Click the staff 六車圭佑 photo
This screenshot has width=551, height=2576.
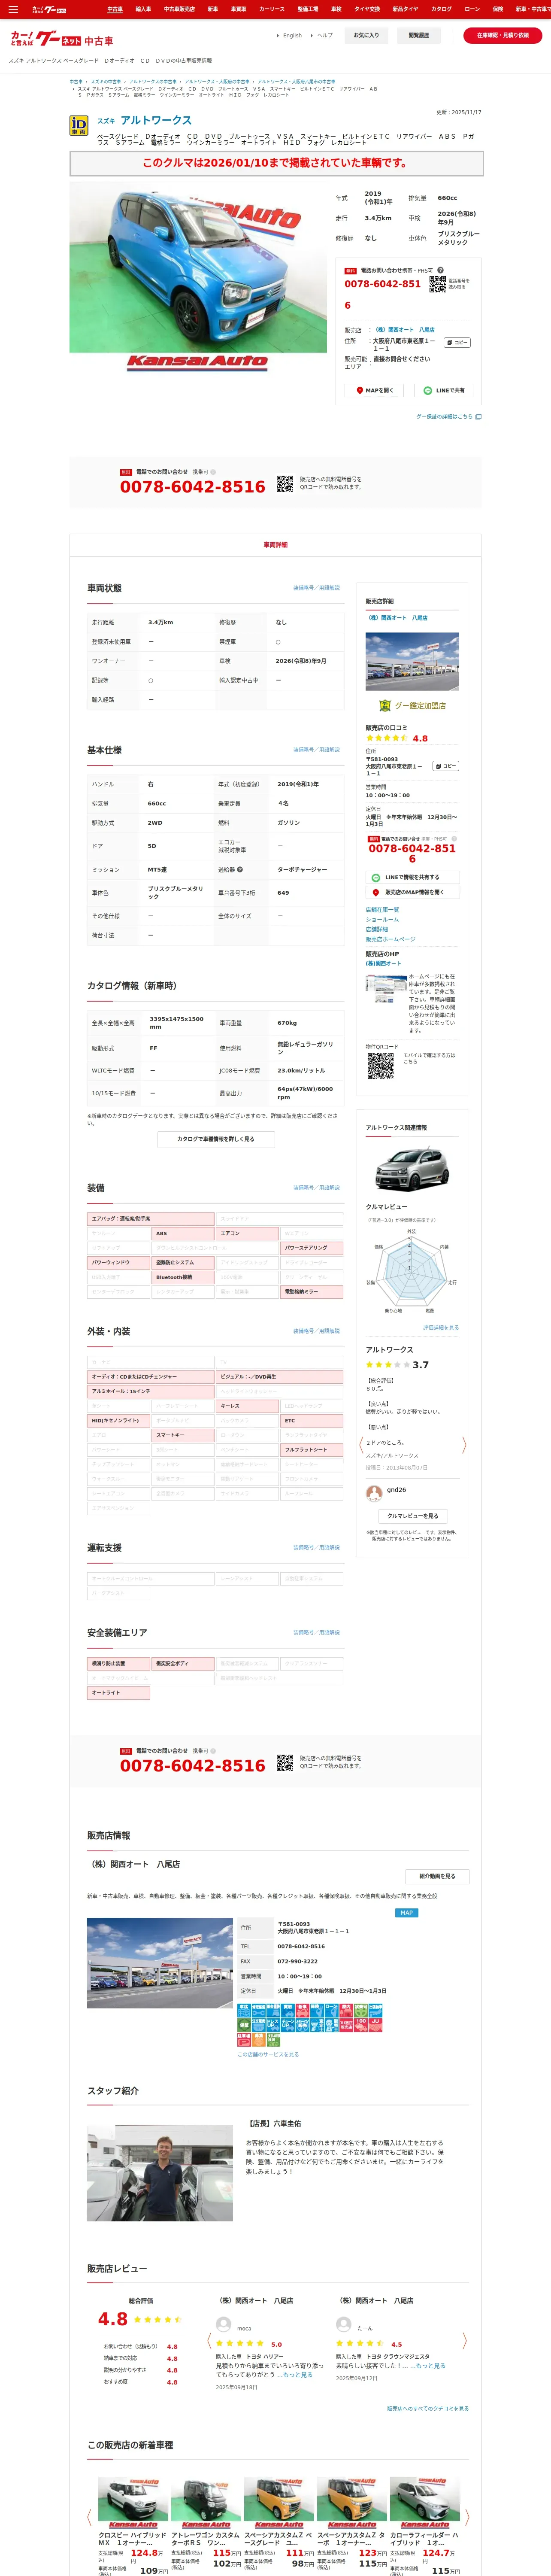pyautogui.click(x=160, y=2172)
